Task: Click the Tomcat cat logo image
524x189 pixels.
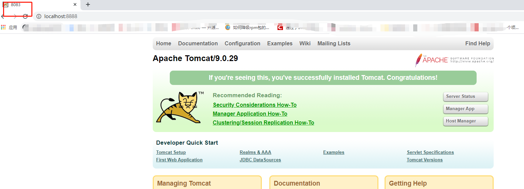Action: coord(180,107)
